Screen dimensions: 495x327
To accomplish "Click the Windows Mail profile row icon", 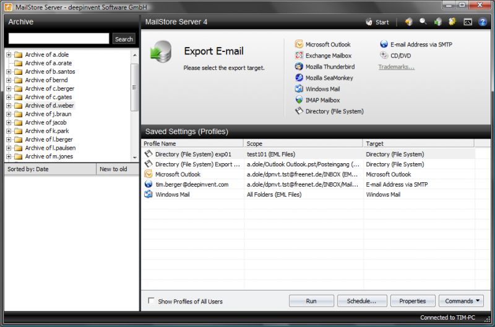I will click(x=148, y=194).
